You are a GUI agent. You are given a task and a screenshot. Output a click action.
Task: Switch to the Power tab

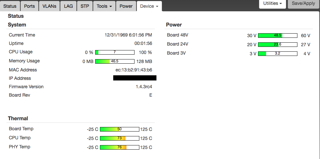click(x=126, y=6)
